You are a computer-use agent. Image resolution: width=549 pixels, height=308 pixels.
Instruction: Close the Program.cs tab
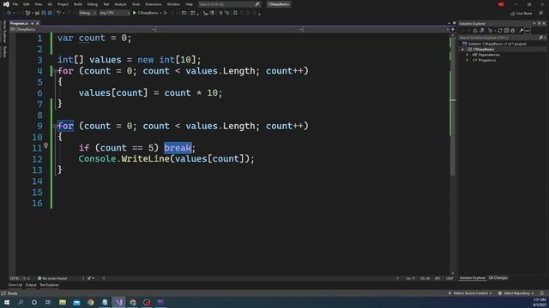pyautogui.click(x=38, y=23)
